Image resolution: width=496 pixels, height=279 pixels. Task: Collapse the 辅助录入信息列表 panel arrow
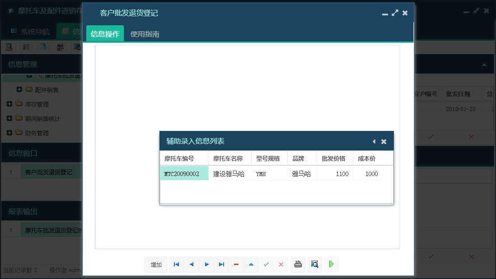[x=374, y=141]
